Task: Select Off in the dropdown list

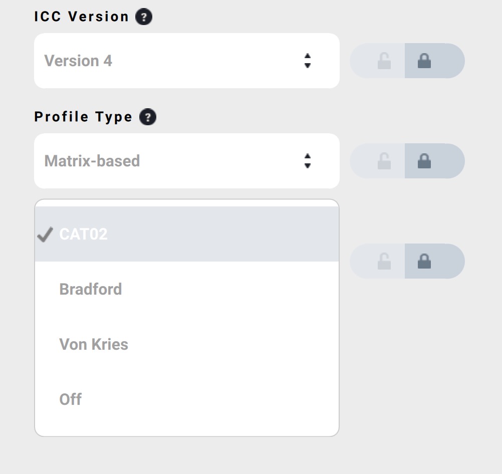Action: coord(71,399)
